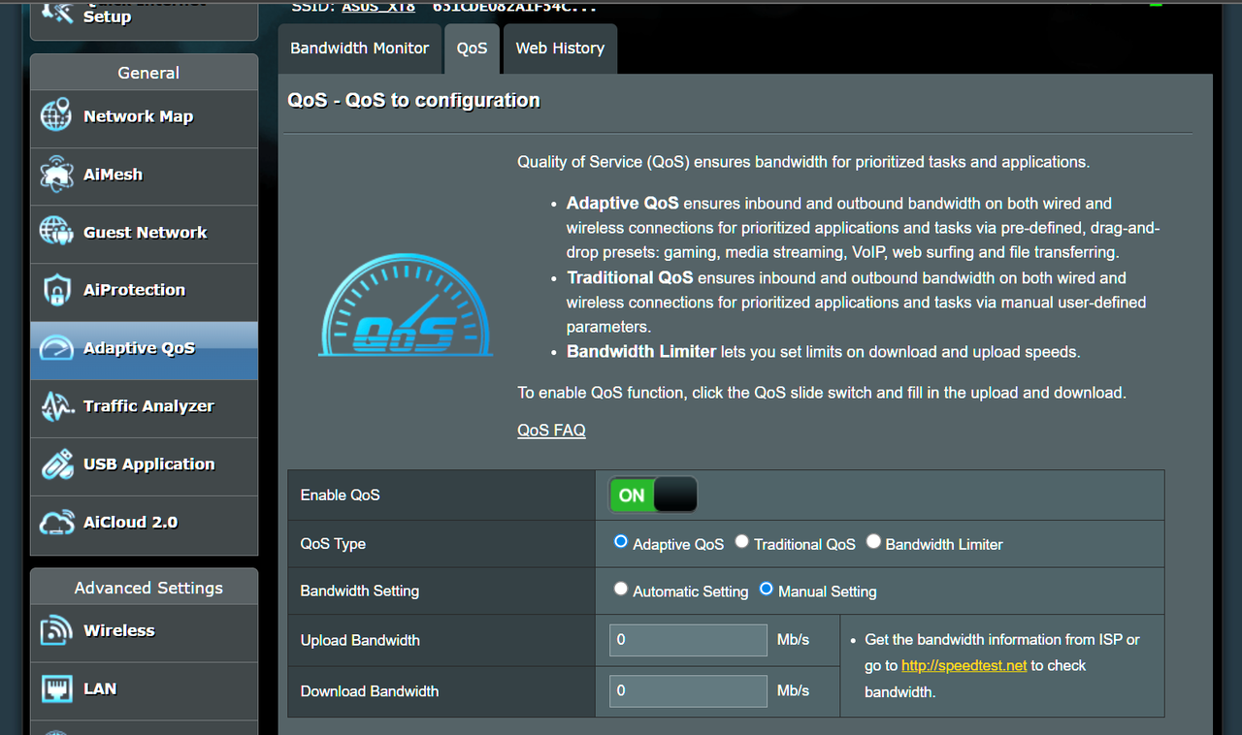Image resolution: width=1242 pixels, height=735 pixels.
Task: Open the Network Map menu item
Action: [x=144, y=118]
